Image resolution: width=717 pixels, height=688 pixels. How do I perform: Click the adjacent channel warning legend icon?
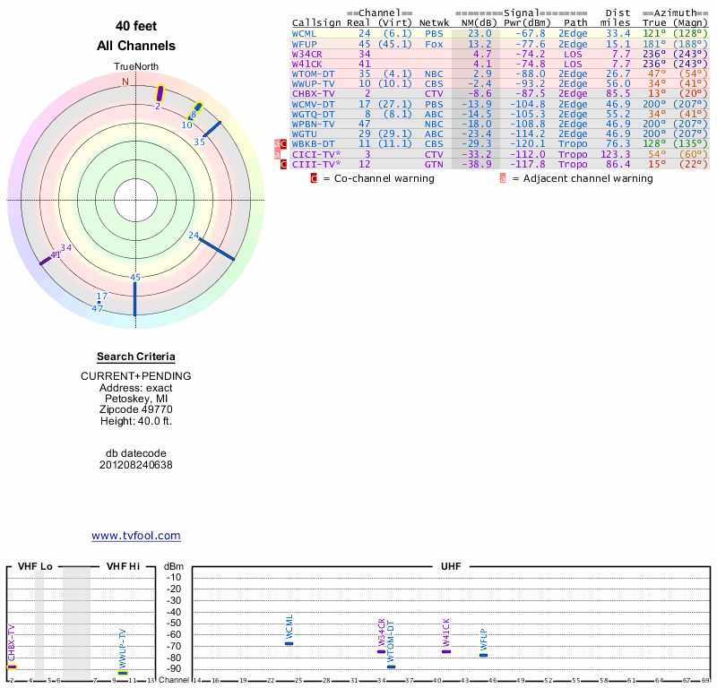[x=503, y=178]
